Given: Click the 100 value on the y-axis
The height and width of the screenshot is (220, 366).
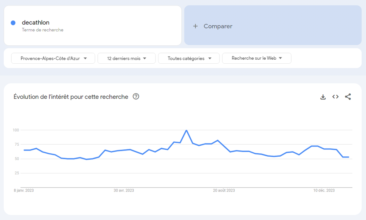Looking at the screenshot, I should (16, 130).
